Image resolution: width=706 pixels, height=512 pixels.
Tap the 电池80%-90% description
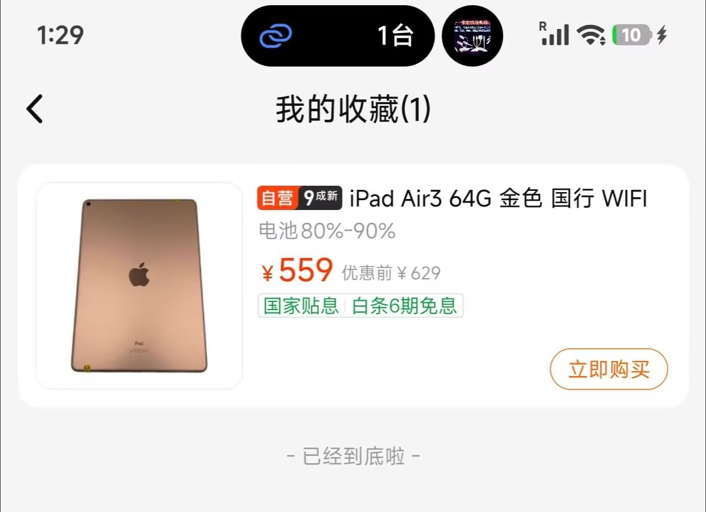click(327, 231)
